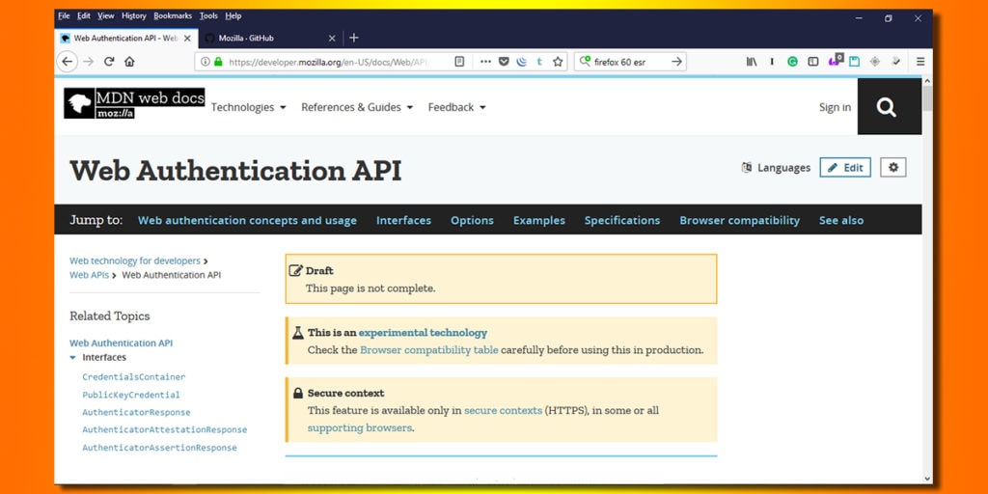
Task: Open the MDN search magnifier button
Action: click(x=887, y=107)
